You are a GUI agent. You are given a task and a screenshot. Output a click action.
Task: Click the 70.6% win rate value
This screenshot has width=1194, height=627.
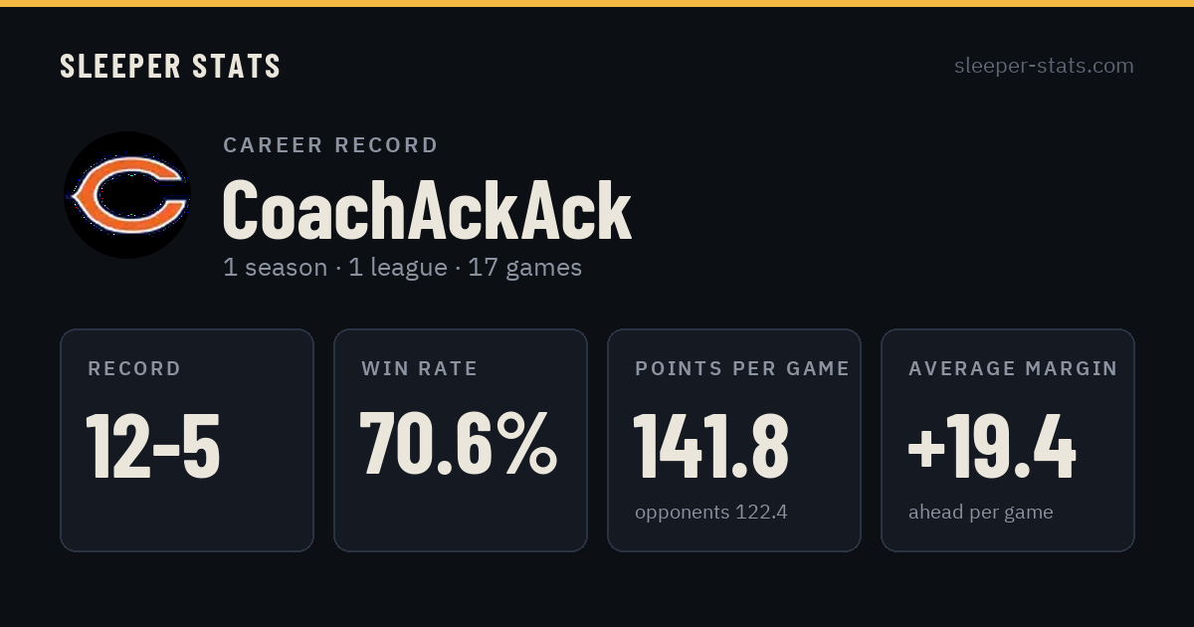click(459, 444)
